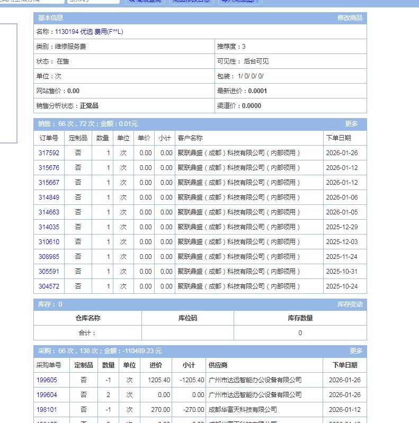
Task: Select sales order number 315667
Action: (x=49, y=183)
